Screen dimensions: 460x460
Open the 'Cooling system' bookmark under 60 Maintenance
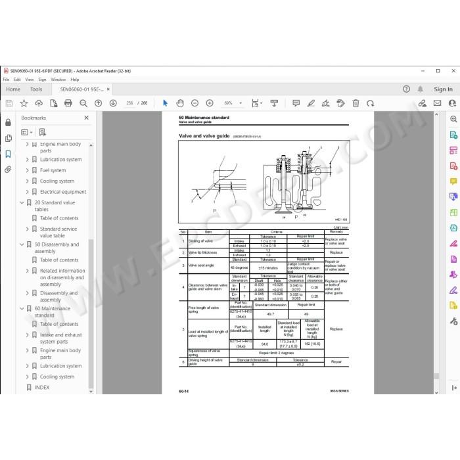pos(57,377)
